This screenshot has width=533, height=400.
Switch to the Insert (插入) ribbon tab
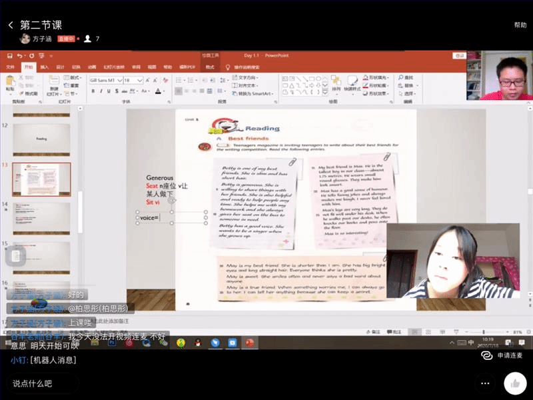(x=44, y=67)
